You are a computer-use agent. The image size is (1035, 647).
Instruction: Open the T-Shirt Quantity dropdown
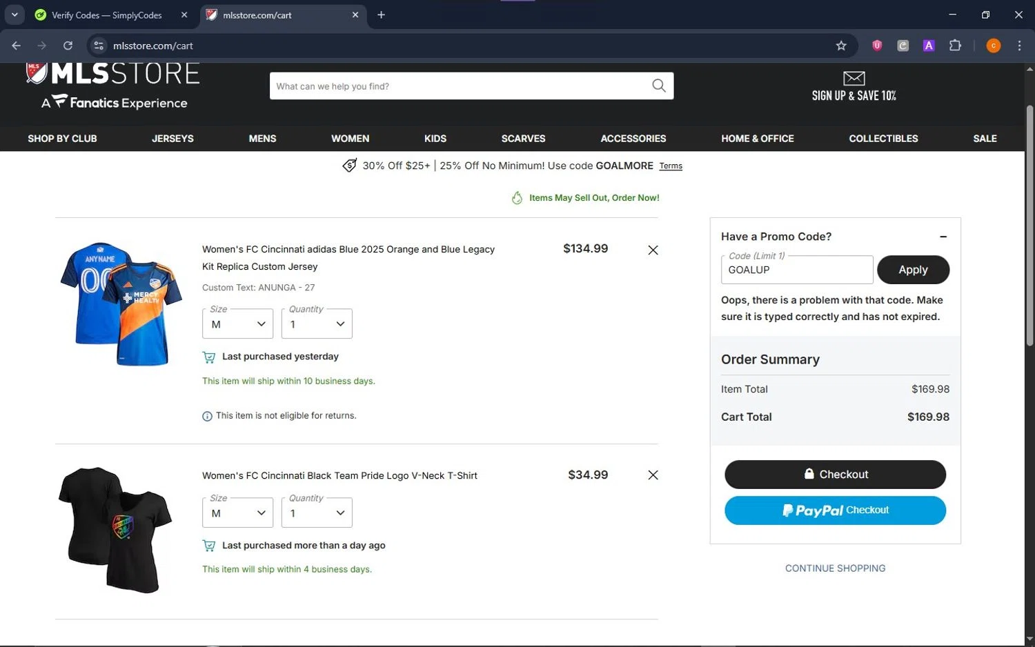coord(317,512)
